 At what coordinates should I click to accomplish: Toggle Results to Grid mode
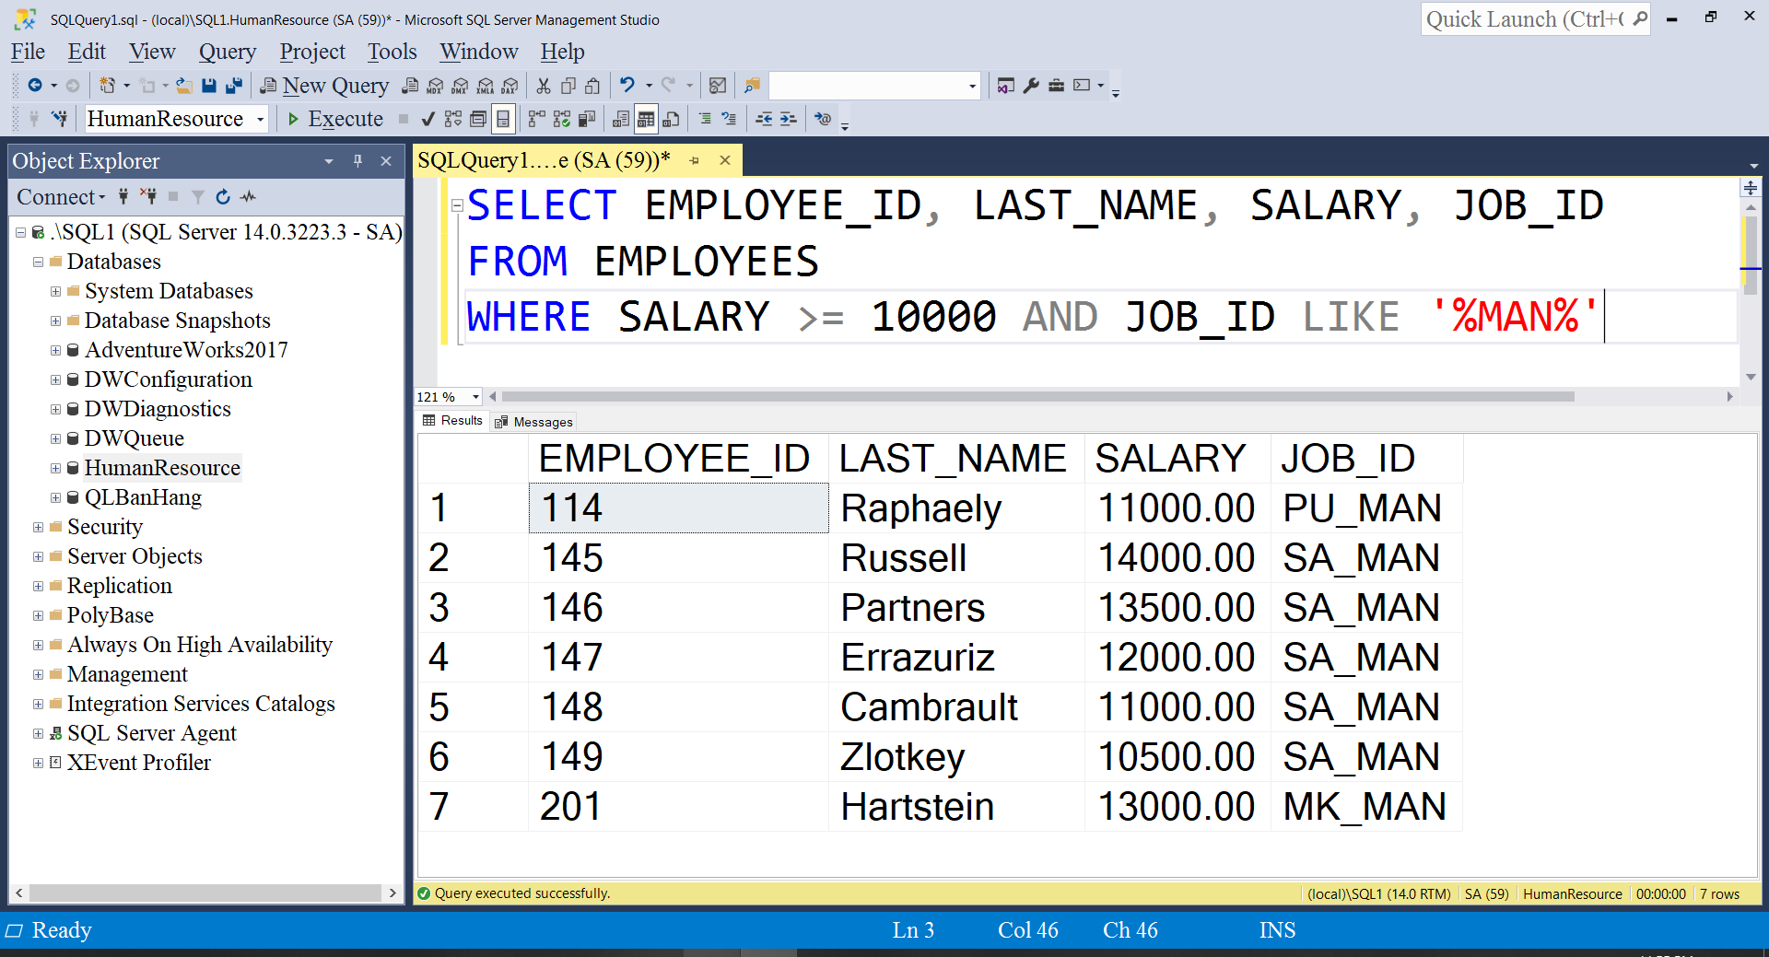point(646,119)
